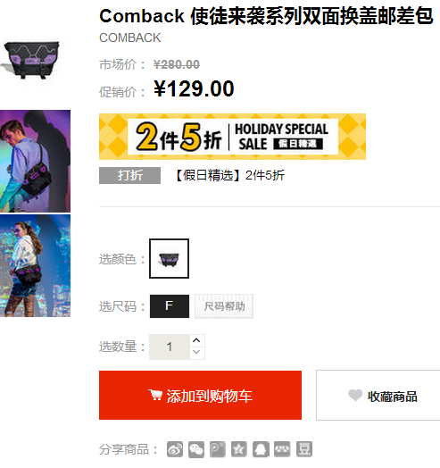Screen dimensions: 440x468
Task: Open the 尺码帮助 size help
Action: point(224,306)
